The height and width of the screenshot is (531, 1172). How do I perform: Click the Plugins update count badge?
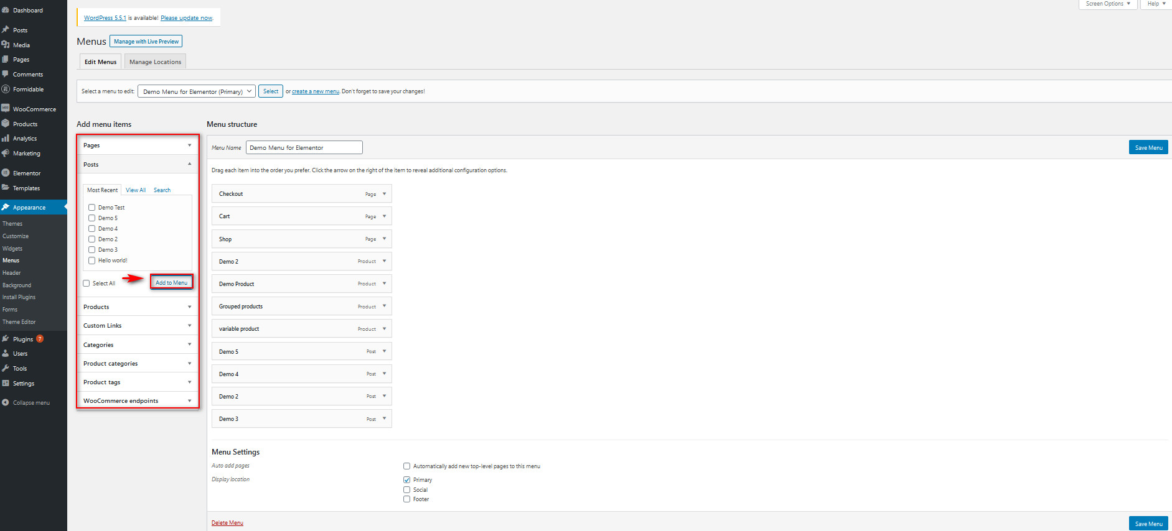coord(40,339)
